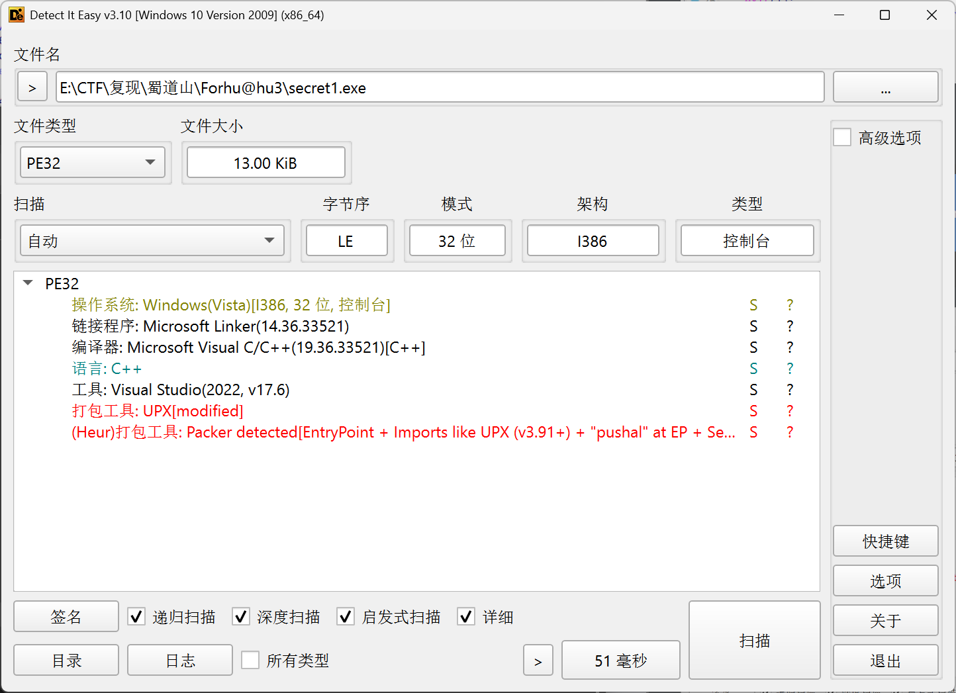Click the file path input field
956x693 pixels.
[440, 87]
